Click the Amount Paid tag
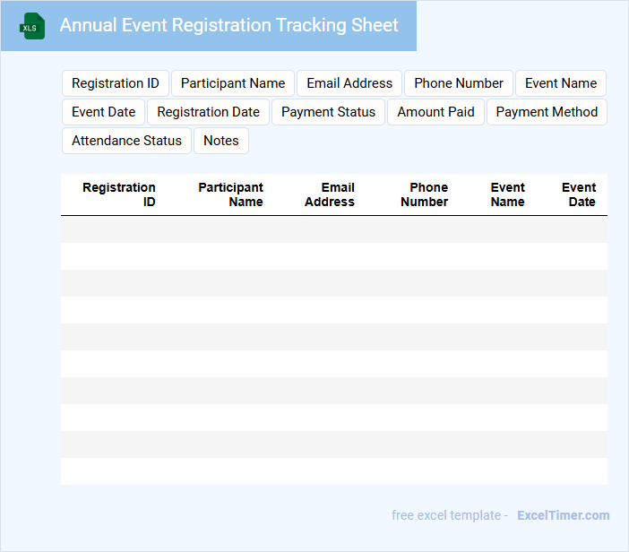 point(436,112)
